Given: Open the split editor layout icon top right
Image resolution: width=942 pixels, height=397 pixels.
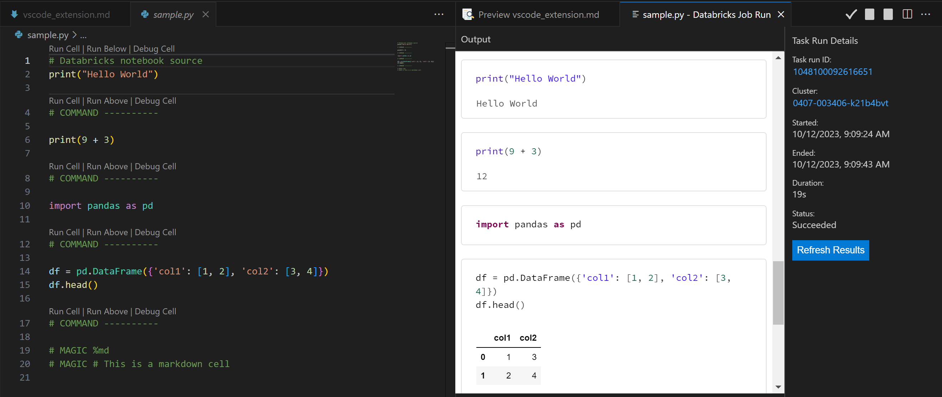Looking at the screenshot, I should [907, 14].
